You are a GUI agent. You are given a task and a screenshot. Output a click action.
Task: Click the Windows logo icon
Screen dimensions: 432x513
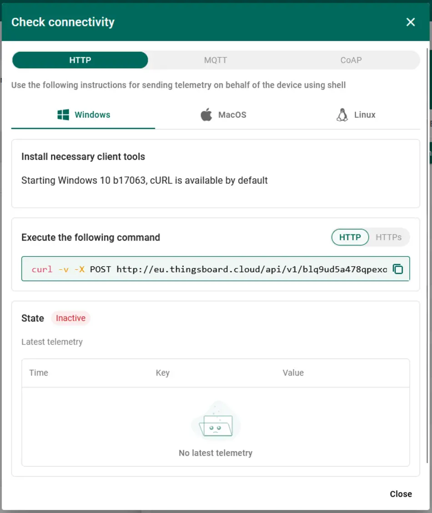pos(63,115)
